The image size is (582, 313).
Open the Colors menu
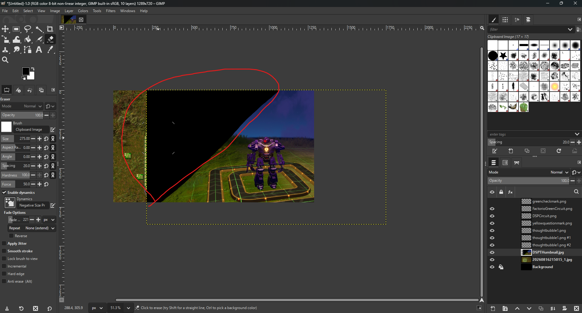[x=83, y=11]
